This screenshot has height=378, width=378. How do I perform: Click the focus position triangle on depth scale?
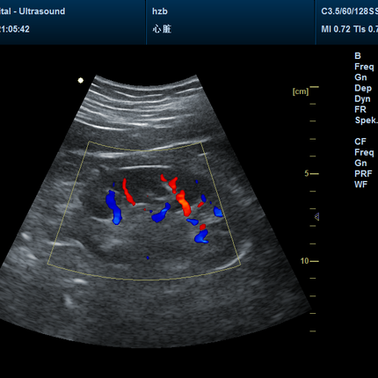[316, 217]
